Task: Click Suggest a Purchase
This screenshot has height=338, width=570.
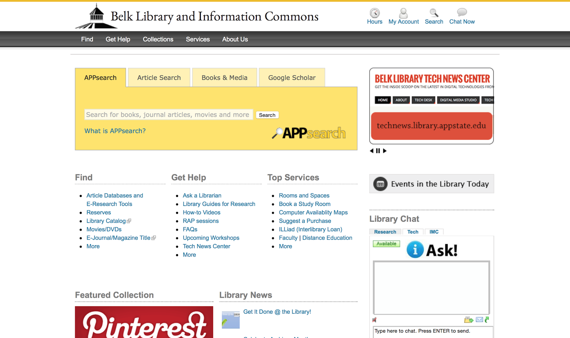Action: coord(305,221)
